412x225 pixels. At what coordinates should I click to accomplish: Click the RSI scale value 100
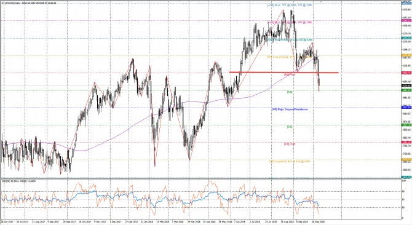(404, 181)
